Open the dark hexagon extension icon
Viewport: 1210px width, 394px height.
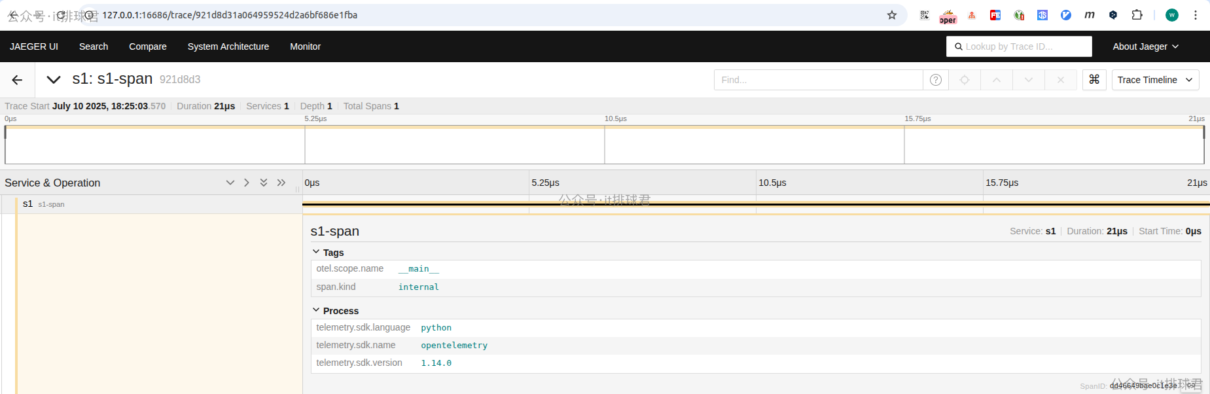coord(1113,15)
